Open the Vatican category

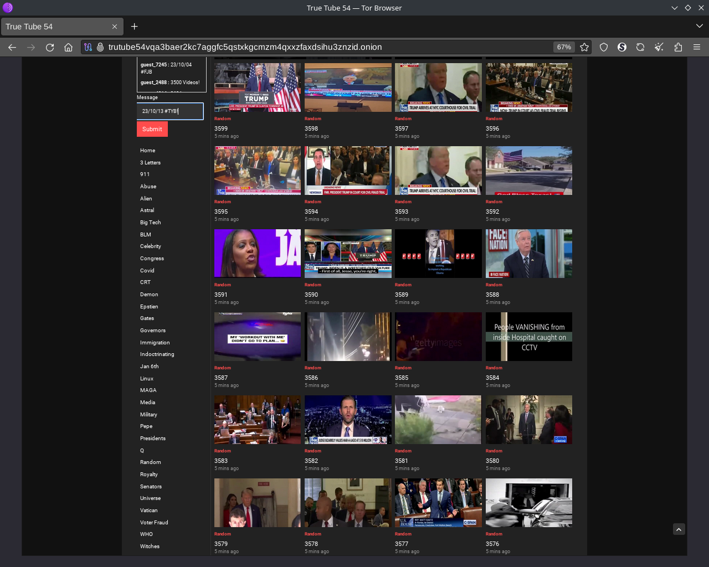[x=148, y=511]
